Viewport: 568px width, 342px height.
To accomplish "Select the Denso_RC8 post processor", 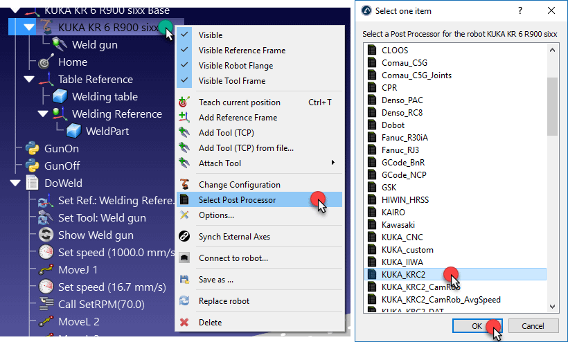I will coord(402,113).
